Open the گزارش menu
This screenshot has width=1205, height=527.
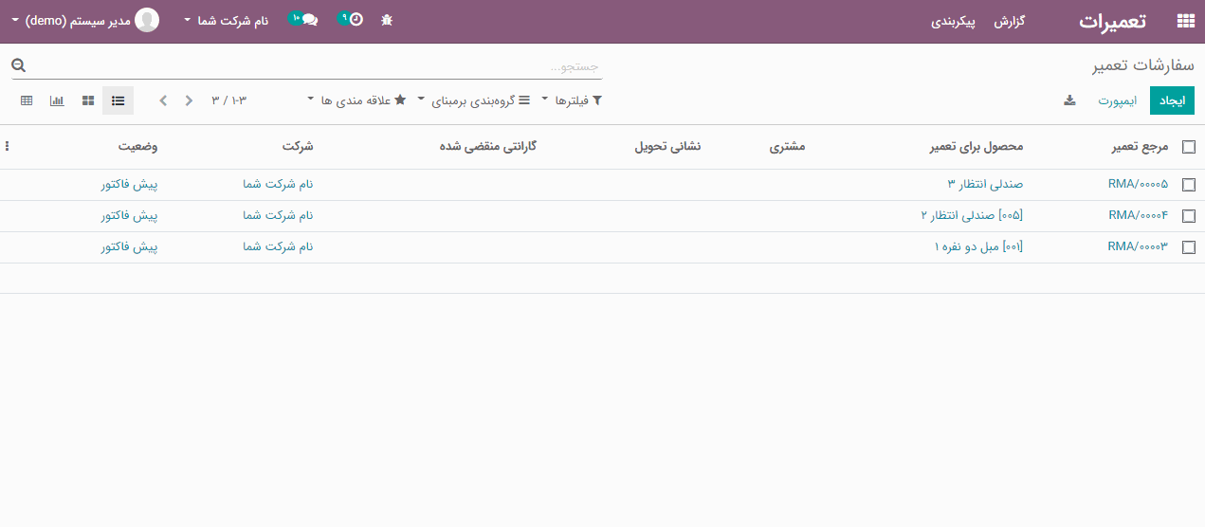[1011, 21]
